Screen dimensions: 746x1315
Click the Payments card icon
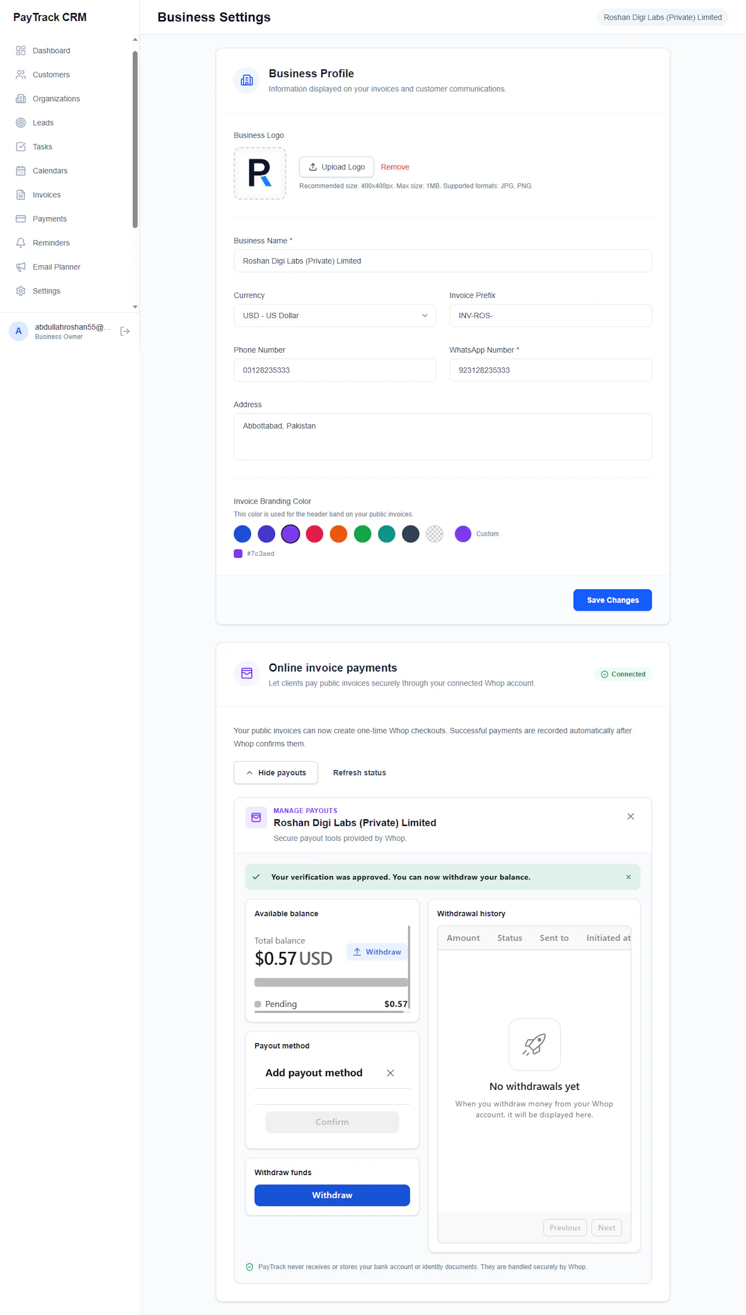(x=21, y=219)
